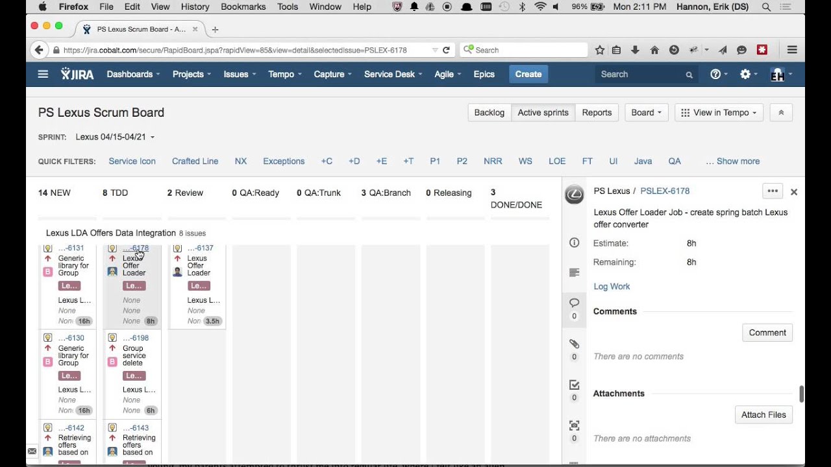This screenshot has height=467, width=831.
Task: Expand the Service Desk dropdown
Action: click(x=393, y=74)
